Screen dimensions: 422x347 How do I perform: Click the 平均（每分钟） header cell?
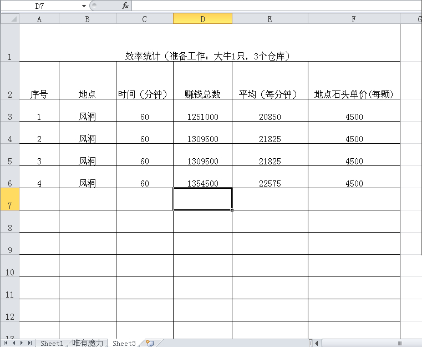[270, 94]
